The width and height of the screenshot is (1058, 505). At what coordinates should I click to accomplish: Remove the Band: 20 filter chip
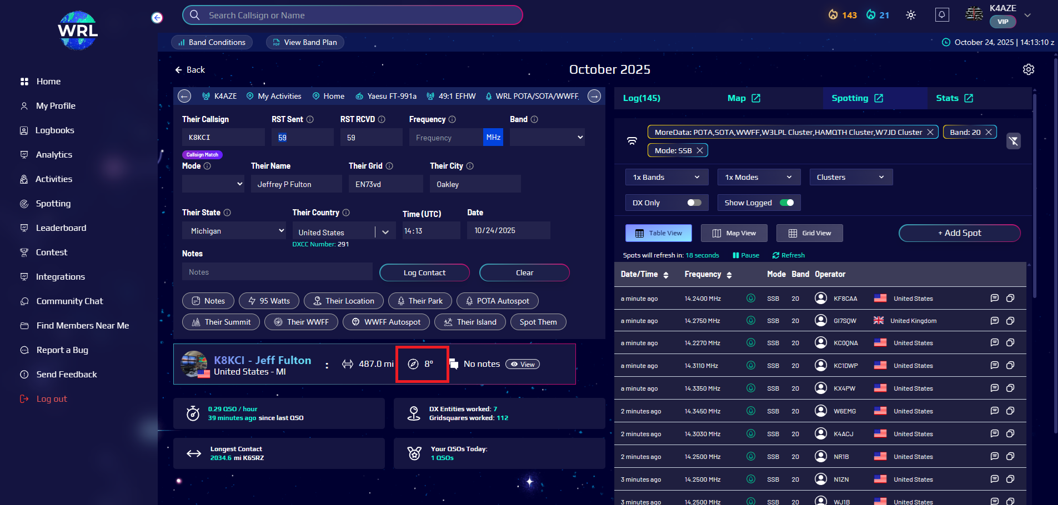[989, 132]
